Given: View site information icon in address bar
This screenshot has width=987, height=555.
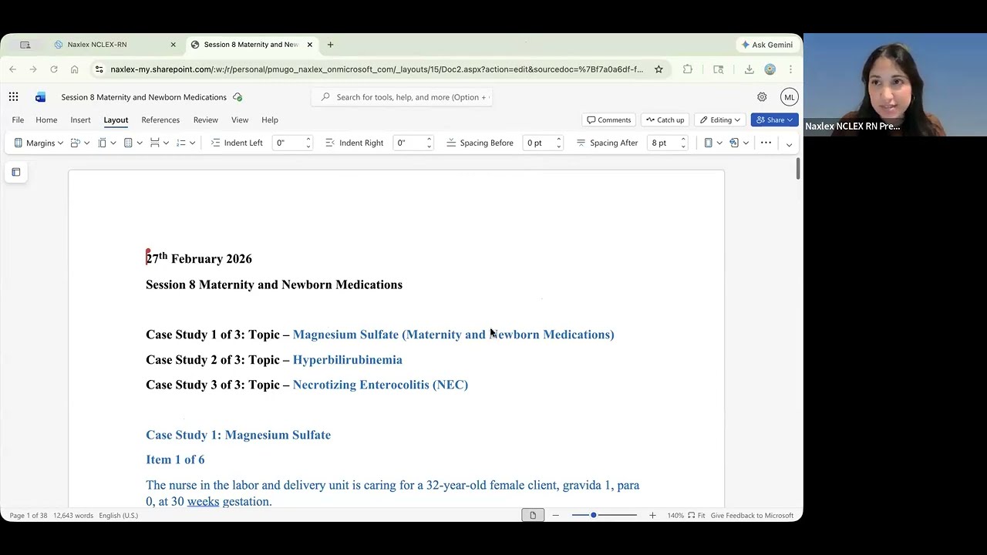Looking at the screenshot, I should (99, 69).
